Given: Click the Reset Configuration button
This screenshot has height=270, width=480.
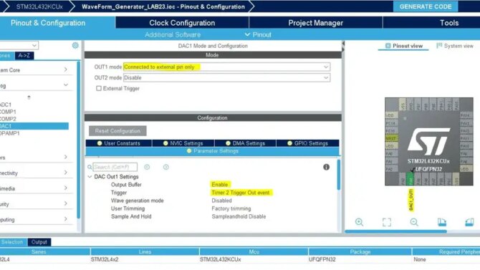Looking at the screenshot, I should [x=117, y=131].
